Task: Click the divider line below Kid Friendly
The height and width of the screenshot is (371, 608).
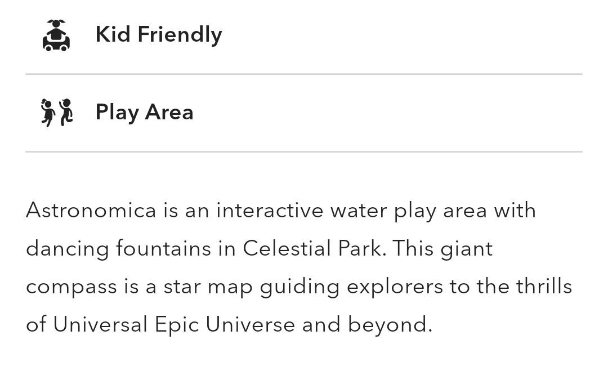Action: point(304,74)
